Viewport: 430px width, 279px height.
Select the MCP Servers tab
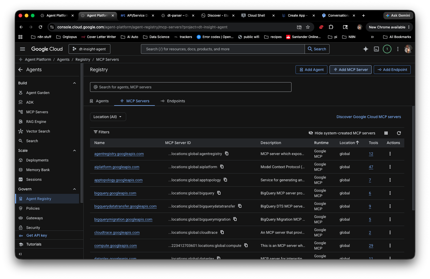click(x=134, y=101)
